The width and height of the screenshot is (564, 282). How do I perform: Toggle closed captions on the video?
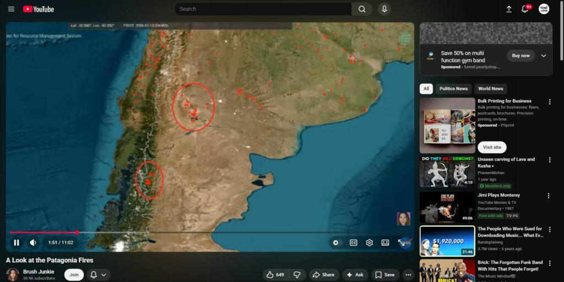click(354, 242)
